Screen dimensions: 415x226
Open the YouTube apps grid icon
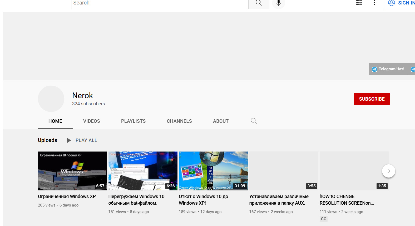point(359,3)
